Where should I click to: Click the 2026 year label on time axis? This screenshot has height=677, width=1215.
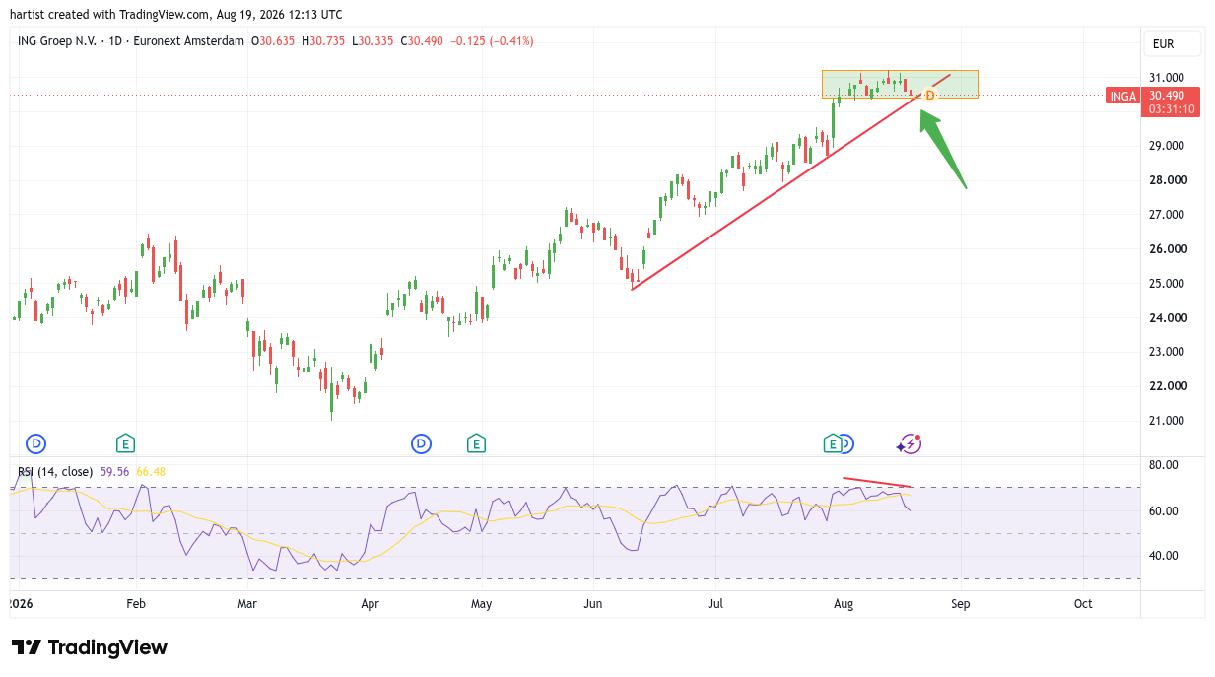pyautogui.click(x=20, y=604)
